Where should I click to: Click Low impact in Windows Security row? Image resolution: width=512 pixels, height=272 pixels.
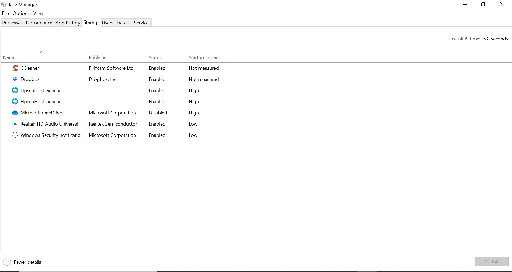click(x=193, y=135)
